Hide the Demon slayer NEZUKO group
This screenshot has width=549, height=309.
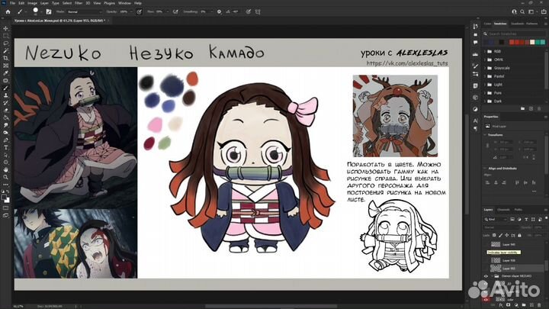(x=486, y=276)
